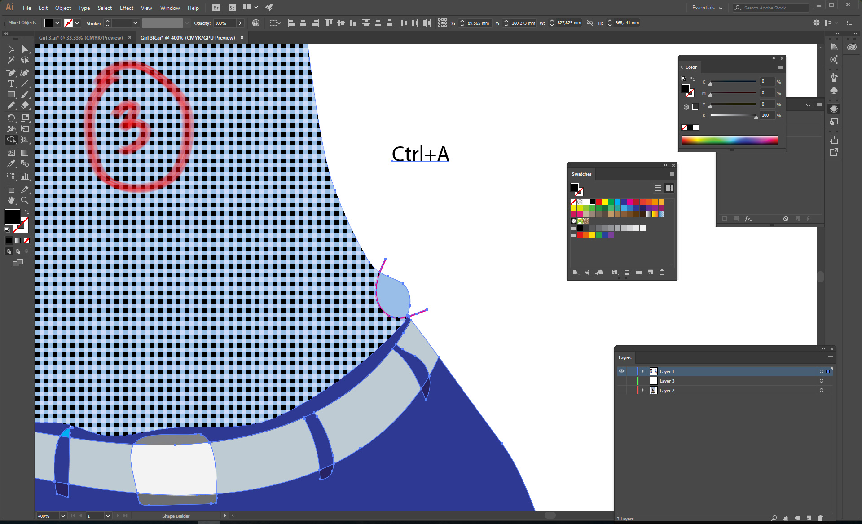Screen dimensions: 862x524
Task: Set toolbar paint to None
Action: click(26, 241)
